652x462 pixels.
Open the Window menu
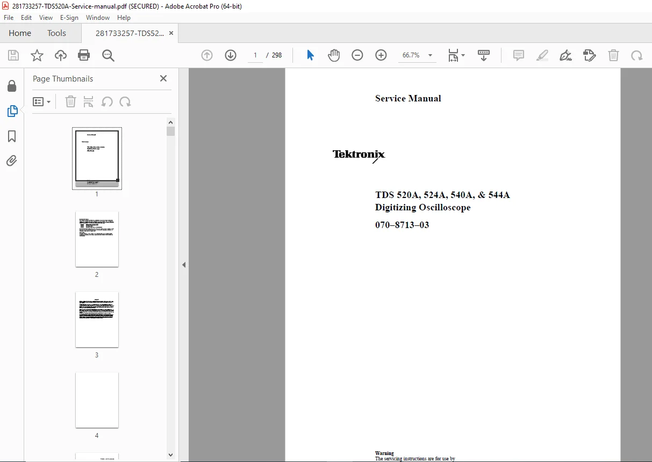(x=98, y=18)
